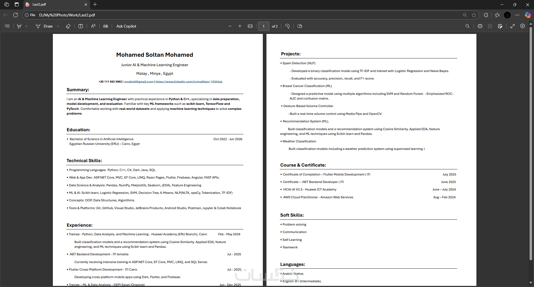Save the PDF with the Save icon

pos(490,26)
